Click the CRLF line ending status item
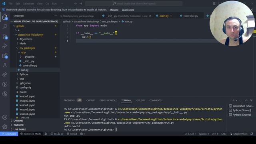 point(224,134)
